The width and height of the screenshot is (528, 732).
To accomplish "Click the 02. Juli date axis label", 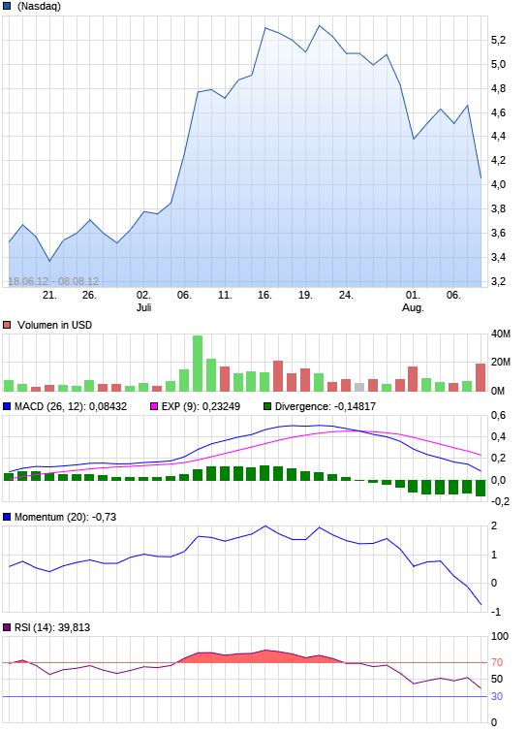I will pos(143,302).
